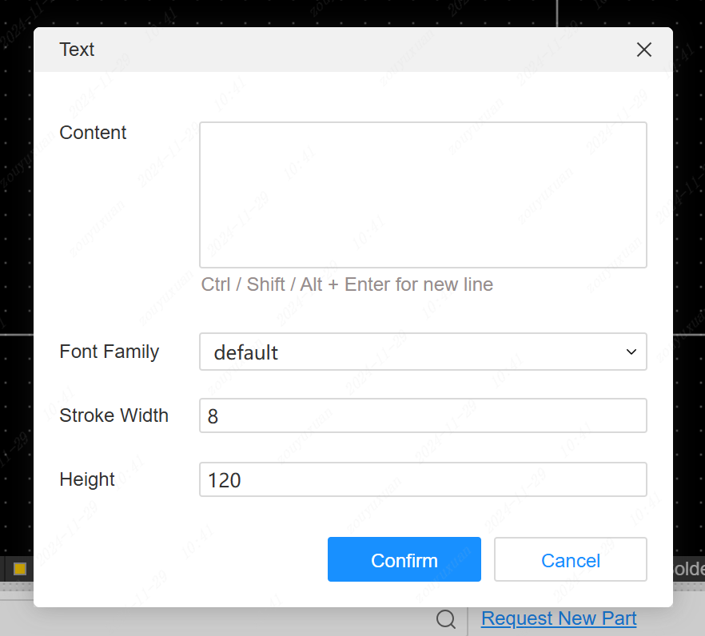The height and width of the screenshot is (636, 705).
Task: Expand Font Family using the chevron arrow
Action: [x=631, y=352]
